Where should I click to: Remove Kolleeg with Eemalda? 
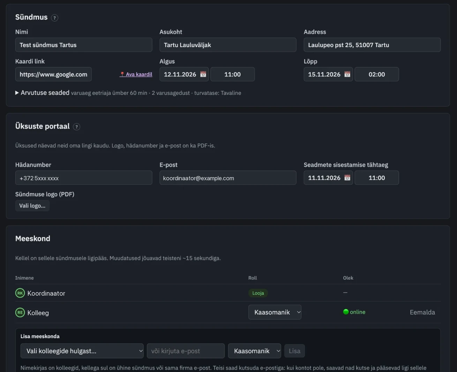pyautogui.click(x=422, y=312)
